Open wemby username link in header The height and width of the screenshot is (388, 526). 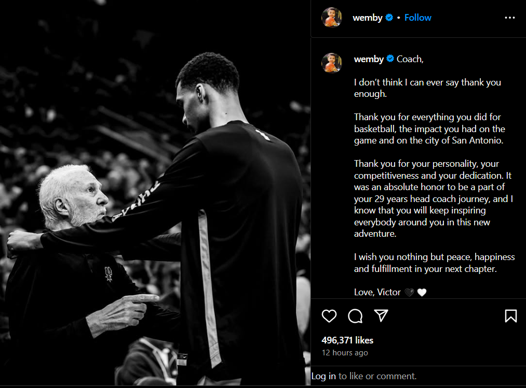pos(367,18)
